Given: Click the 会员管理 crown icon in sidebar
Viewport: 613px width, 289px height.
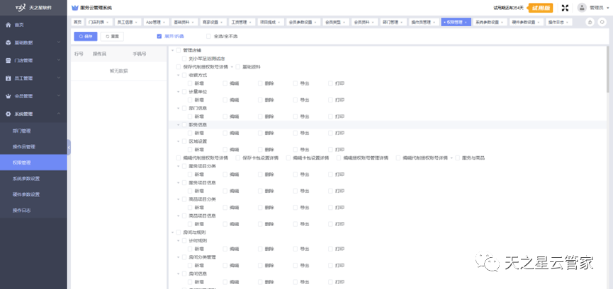Looking at the screenshot, I should (8, 96).
